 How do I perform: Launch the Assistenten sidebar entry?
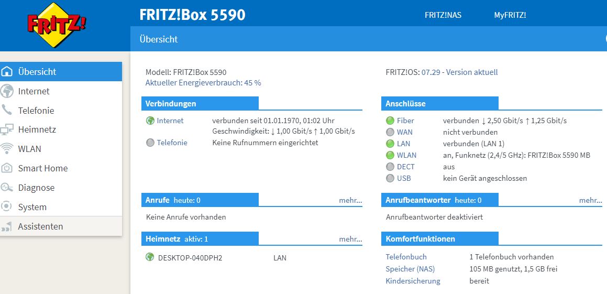pos(61,226)
